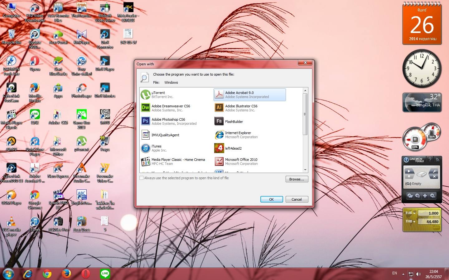
Task: Choose Media Player Classic - Home Cinema
Action: click(x=178, y=161)
